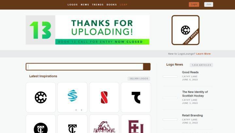Click the Login button
Screen dimensions: 235x133
click(194, 5)
